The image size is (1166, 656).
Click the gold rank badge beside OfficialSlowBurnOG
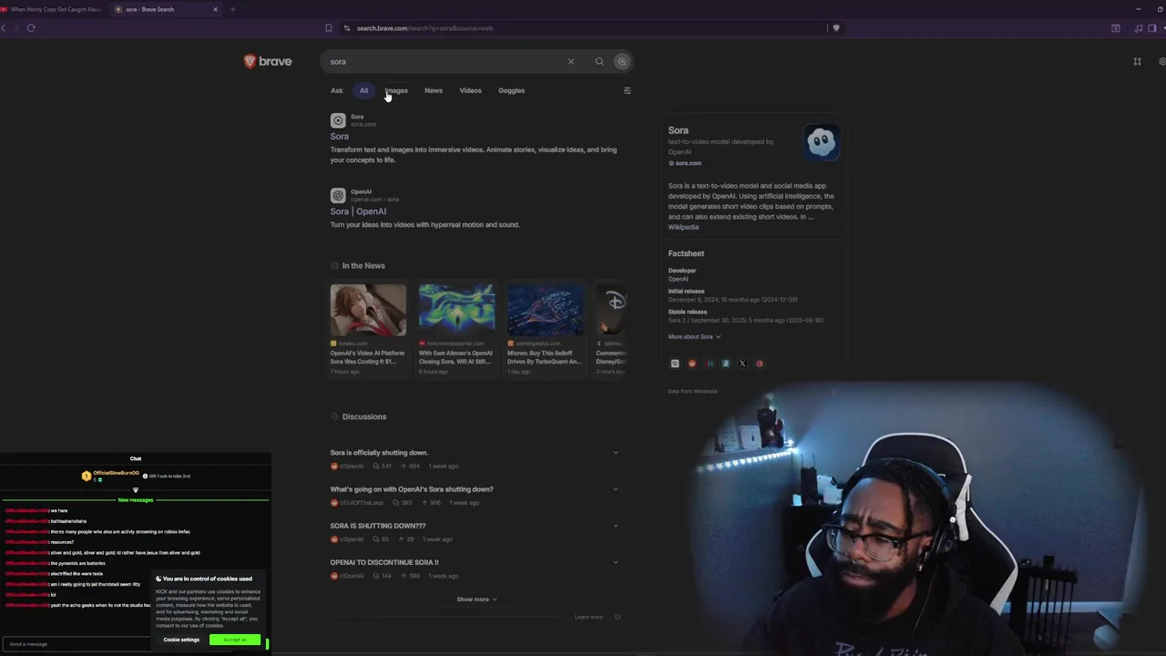[87, 476]
